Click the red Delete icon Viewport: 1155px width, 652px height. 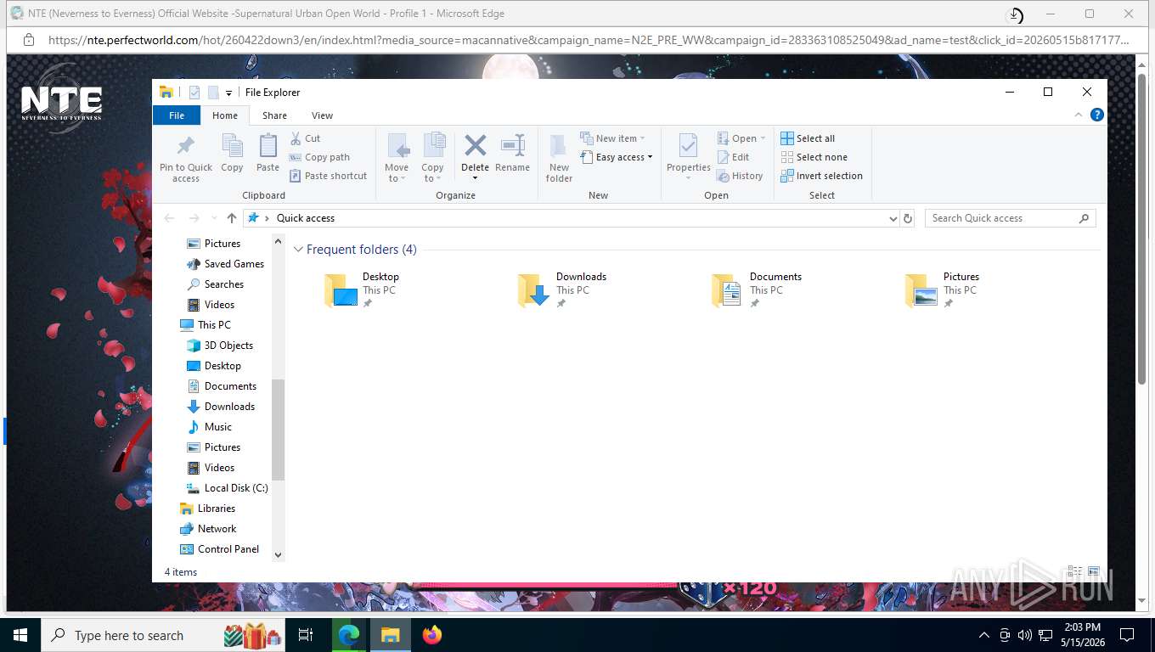coord(475,146)
